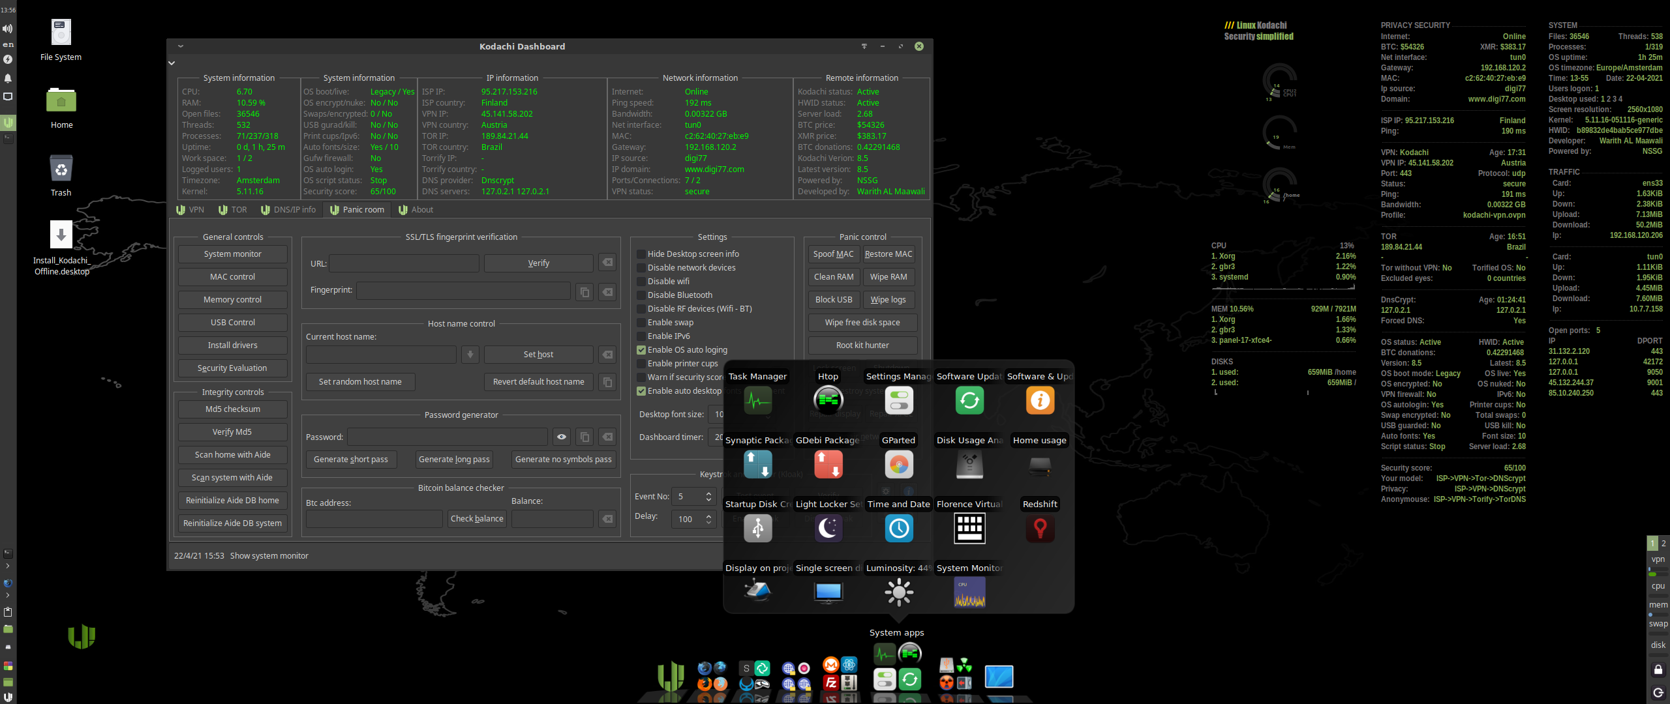Image resolution: width=1670 pixels, height=704 pixels.
Task: Collapse the Kodachi Dashboard window shade chevron
Action: pyautogui.click(x=180, y=46)
